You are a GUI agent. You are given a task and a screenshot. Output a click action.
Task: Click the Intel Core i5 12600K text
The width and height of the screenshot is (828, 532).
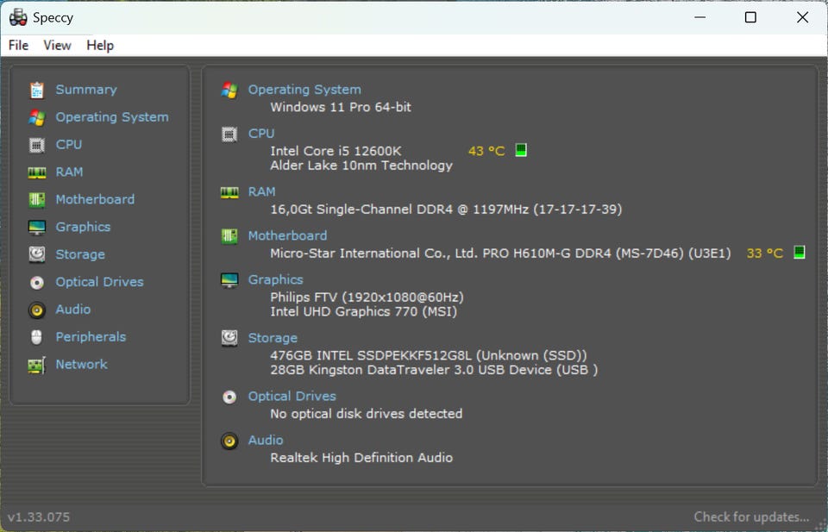coord(336,151)
